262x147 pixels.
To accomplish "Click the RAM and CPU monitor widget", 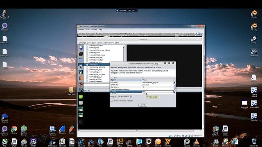I will (127, 11).
